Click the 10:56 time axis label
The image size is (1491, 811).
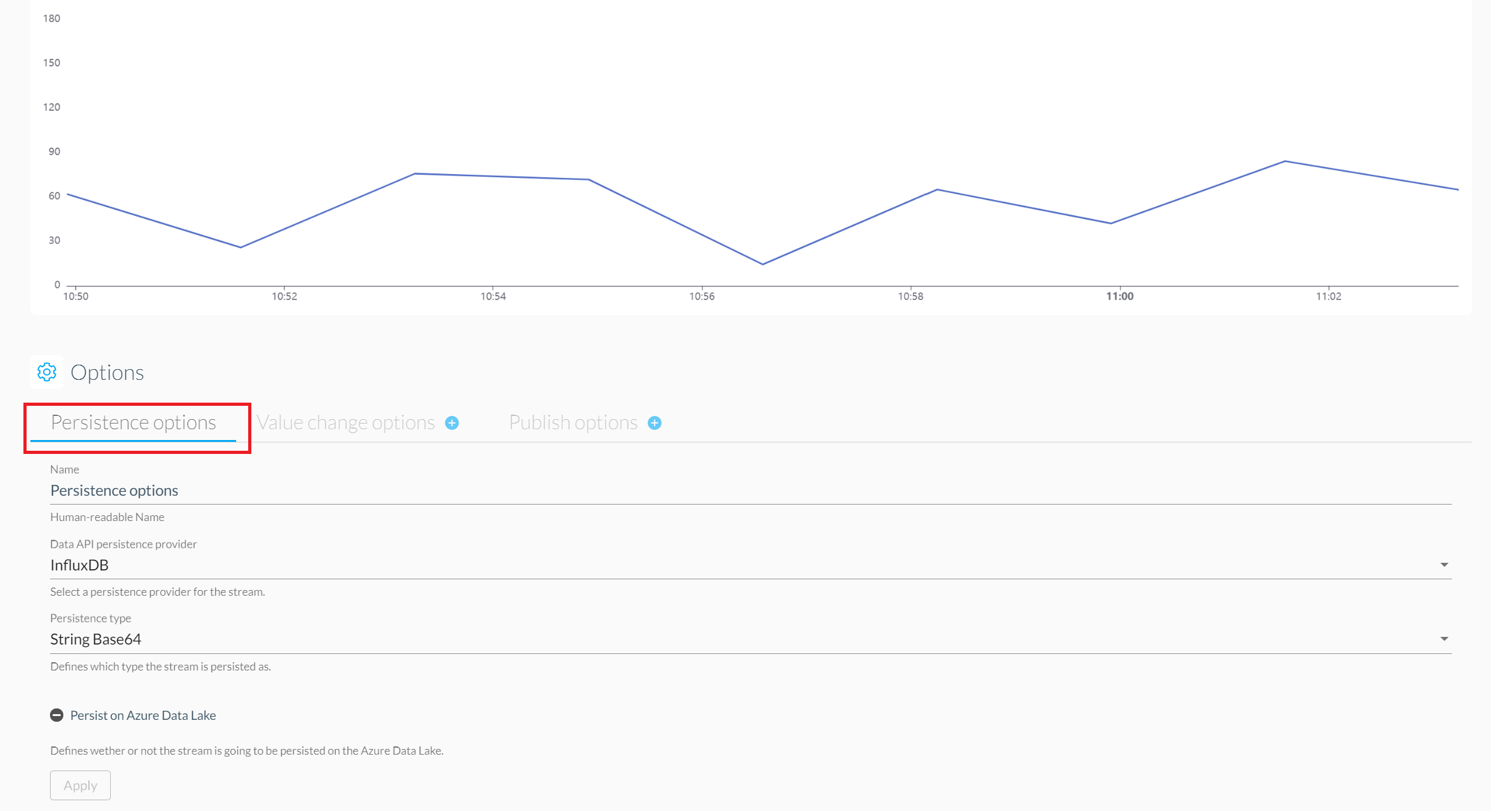coord(701,296)
